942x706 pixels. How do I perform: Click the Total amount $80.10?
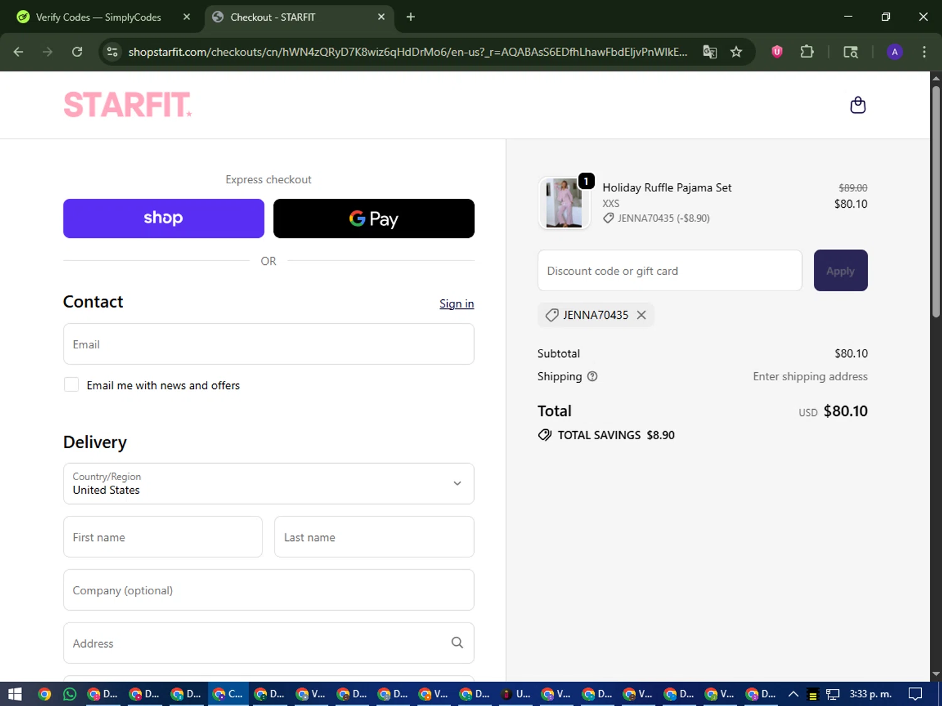[845, 411]
